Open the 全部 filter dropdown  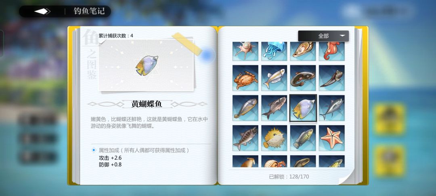pyautogui.click(x=323, y=36)
